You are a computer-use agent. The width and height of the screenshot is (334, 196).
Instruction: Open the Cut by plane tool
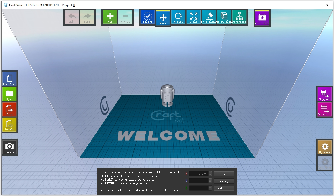(224, 17)
